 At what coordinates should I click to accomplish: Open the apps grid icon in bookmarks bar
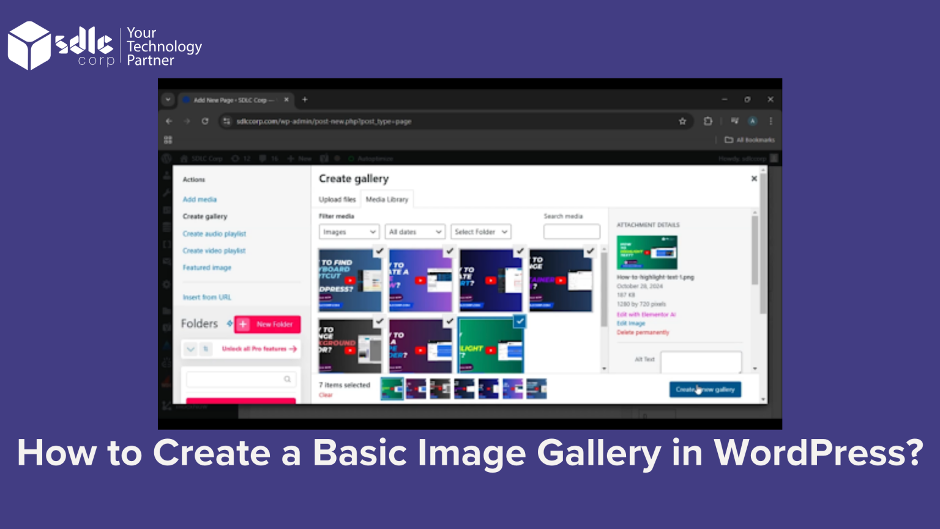coord(168,140)
